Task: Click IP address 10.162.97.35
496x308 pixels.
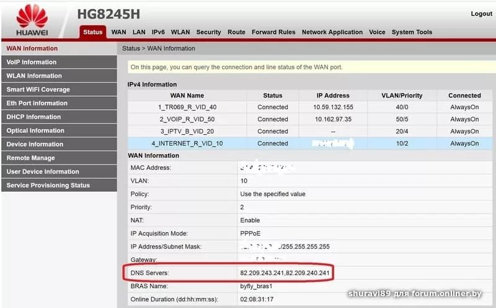Action: [333, 119]
